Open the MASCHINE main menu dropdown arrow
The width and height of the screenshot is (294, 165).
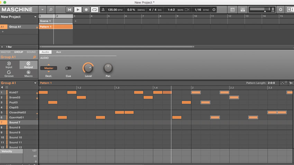(x=43, y=10)
